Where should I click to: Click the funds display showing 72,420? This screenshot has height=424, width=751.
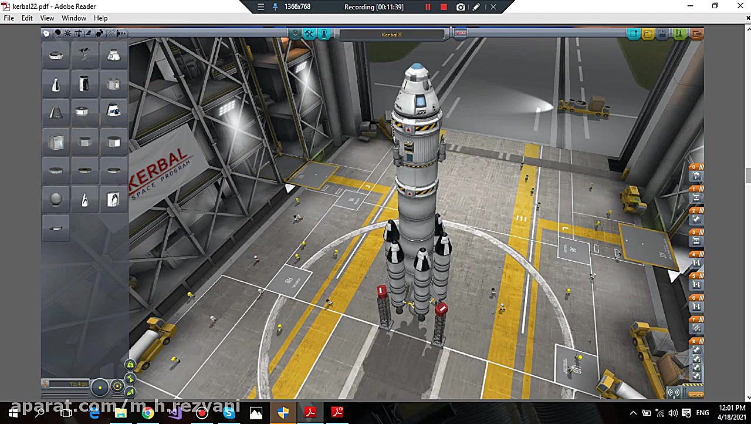tap(65, 383)
